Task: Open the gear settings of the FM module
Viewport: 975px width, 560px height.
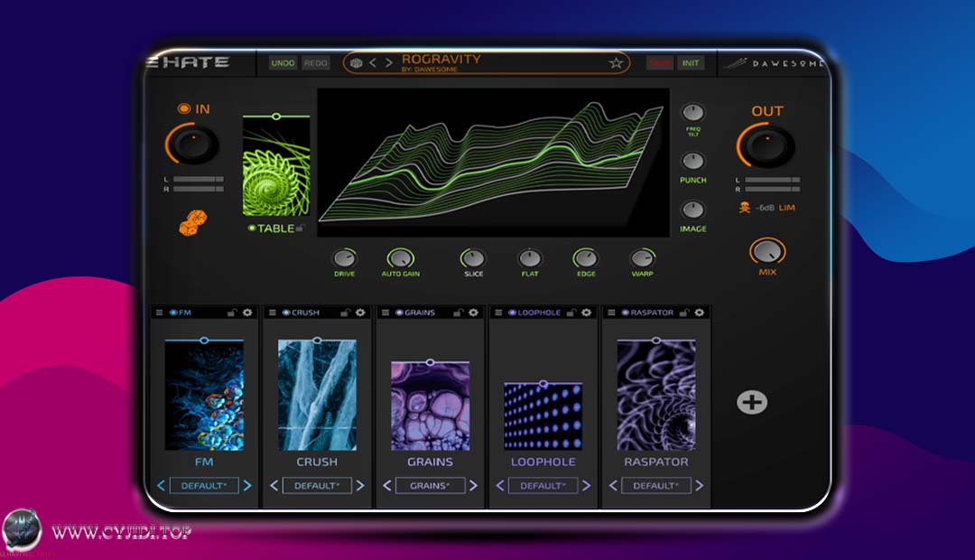Action: click(247, 313)
